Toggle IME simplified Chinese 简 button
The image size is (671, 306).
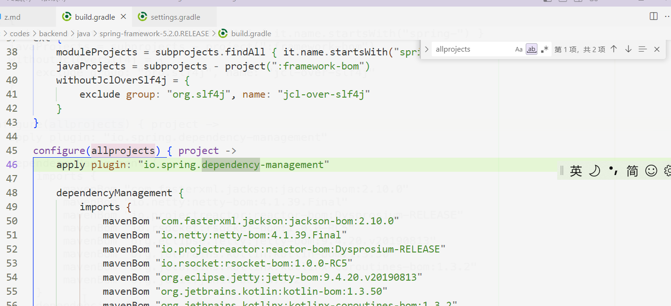pos(632,171)
